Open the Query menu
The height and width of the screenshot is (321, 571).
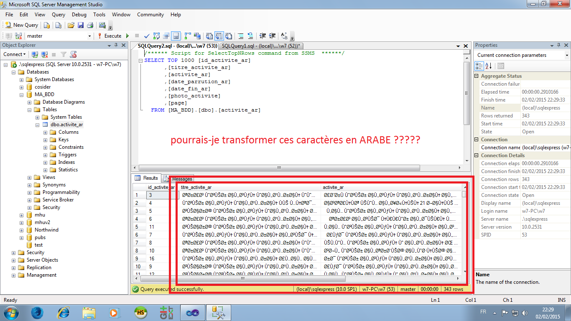tap(59, 14)
